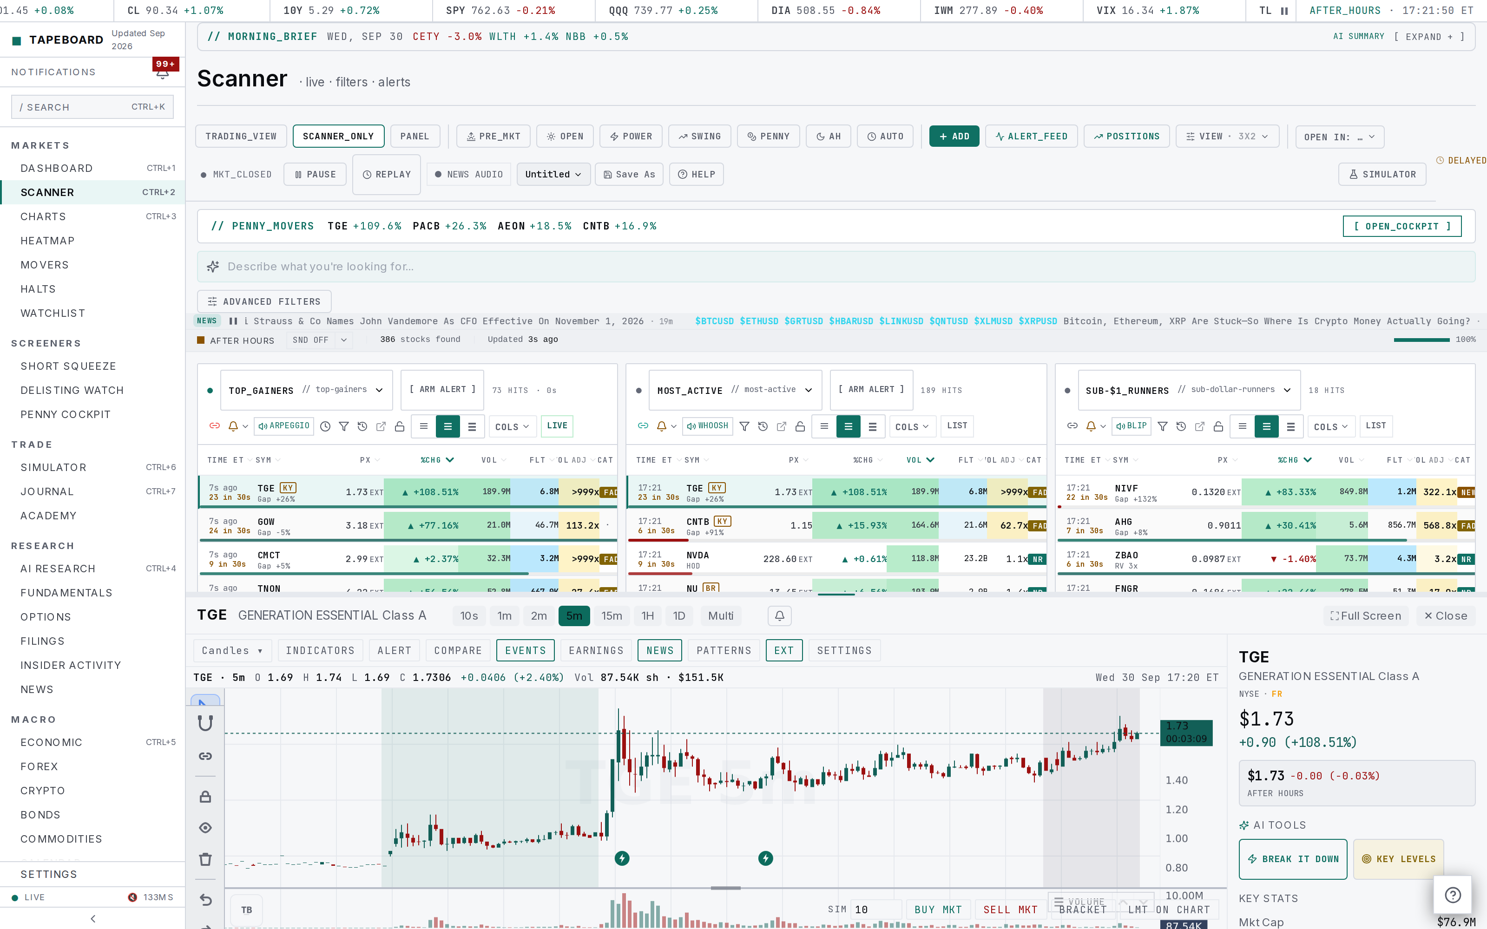This screenshot has height=929, width=1487.
Task: Lock drawings with the padlock chart tool
Action: coord(205,797)
